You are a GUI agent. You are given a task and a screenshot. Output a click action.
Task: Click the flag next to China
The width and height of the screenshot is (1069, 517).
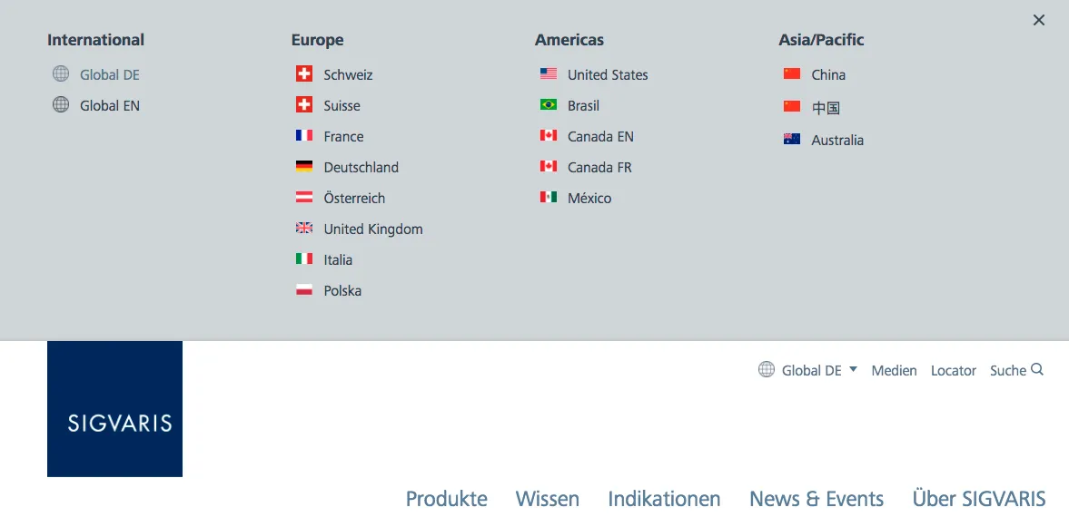[x=791, y=73]
